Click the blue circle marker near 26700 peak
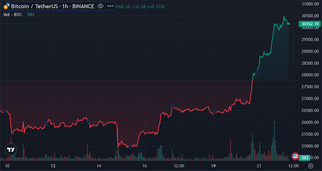Screen dimensions: 322x171 172,106
